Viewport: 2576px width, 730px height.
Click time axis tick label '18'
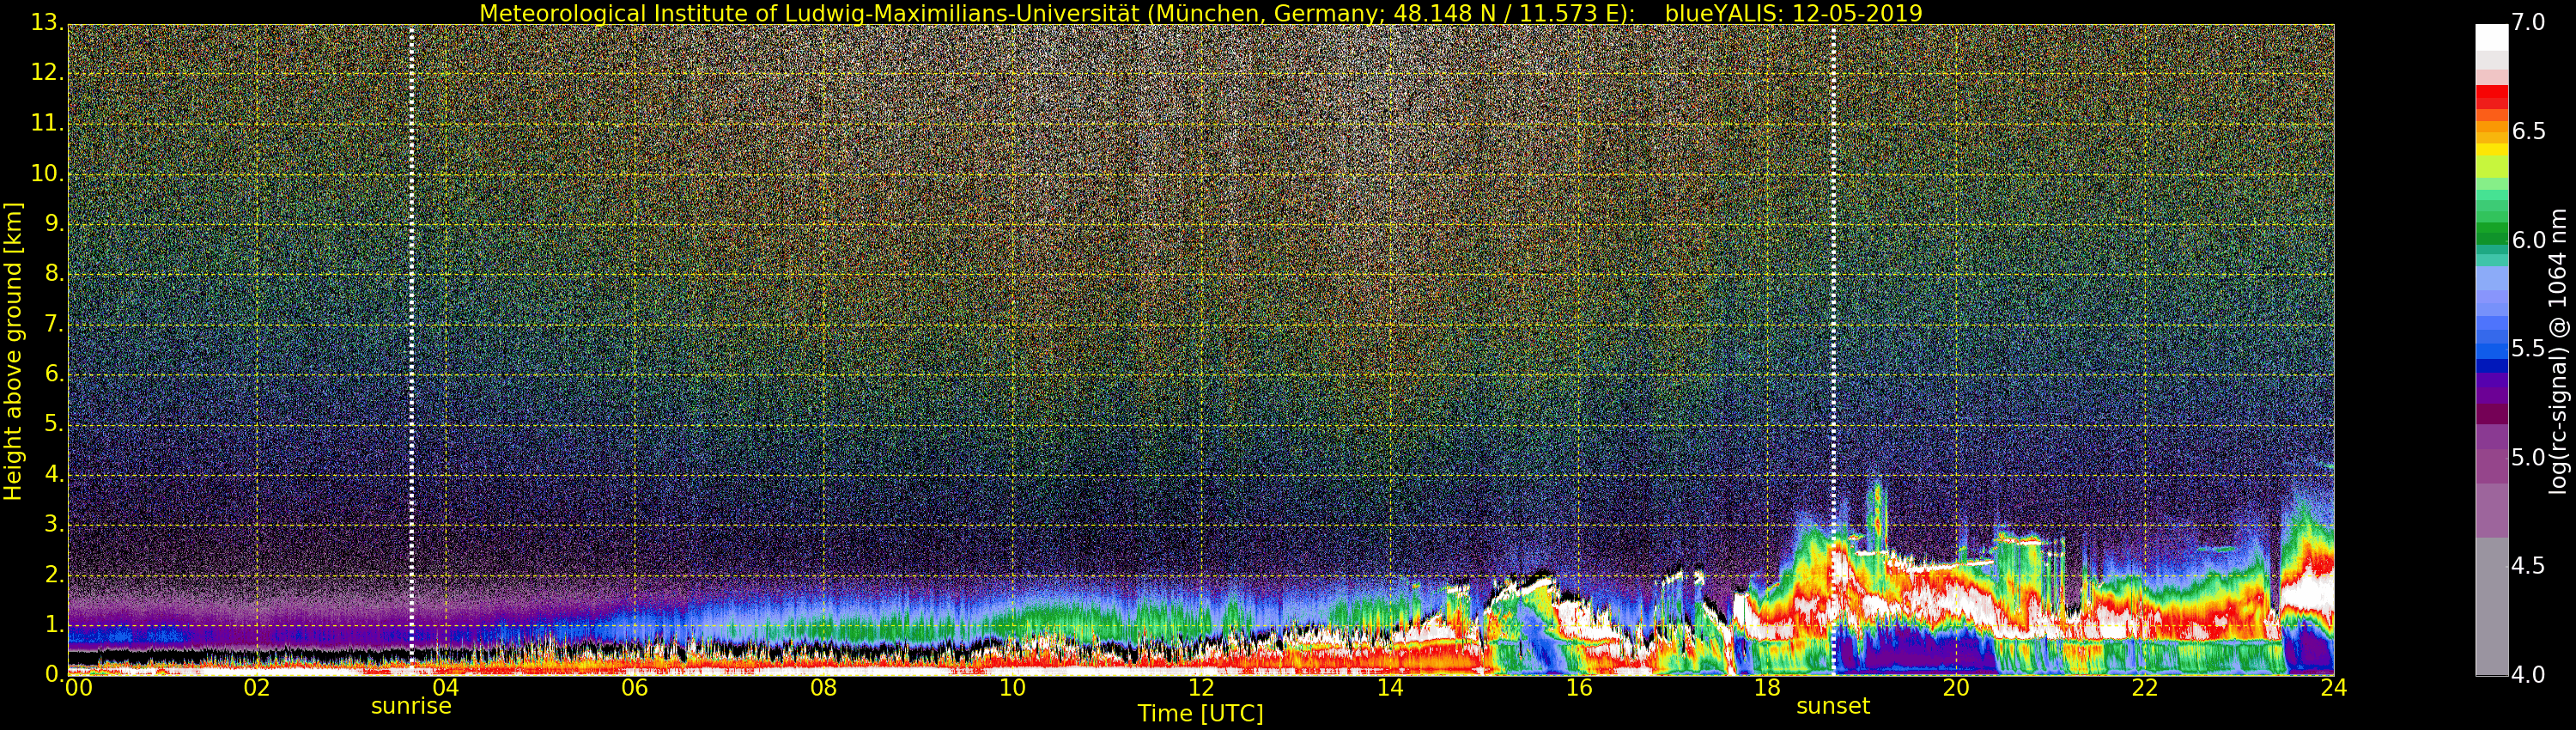tap(1768, 688)
